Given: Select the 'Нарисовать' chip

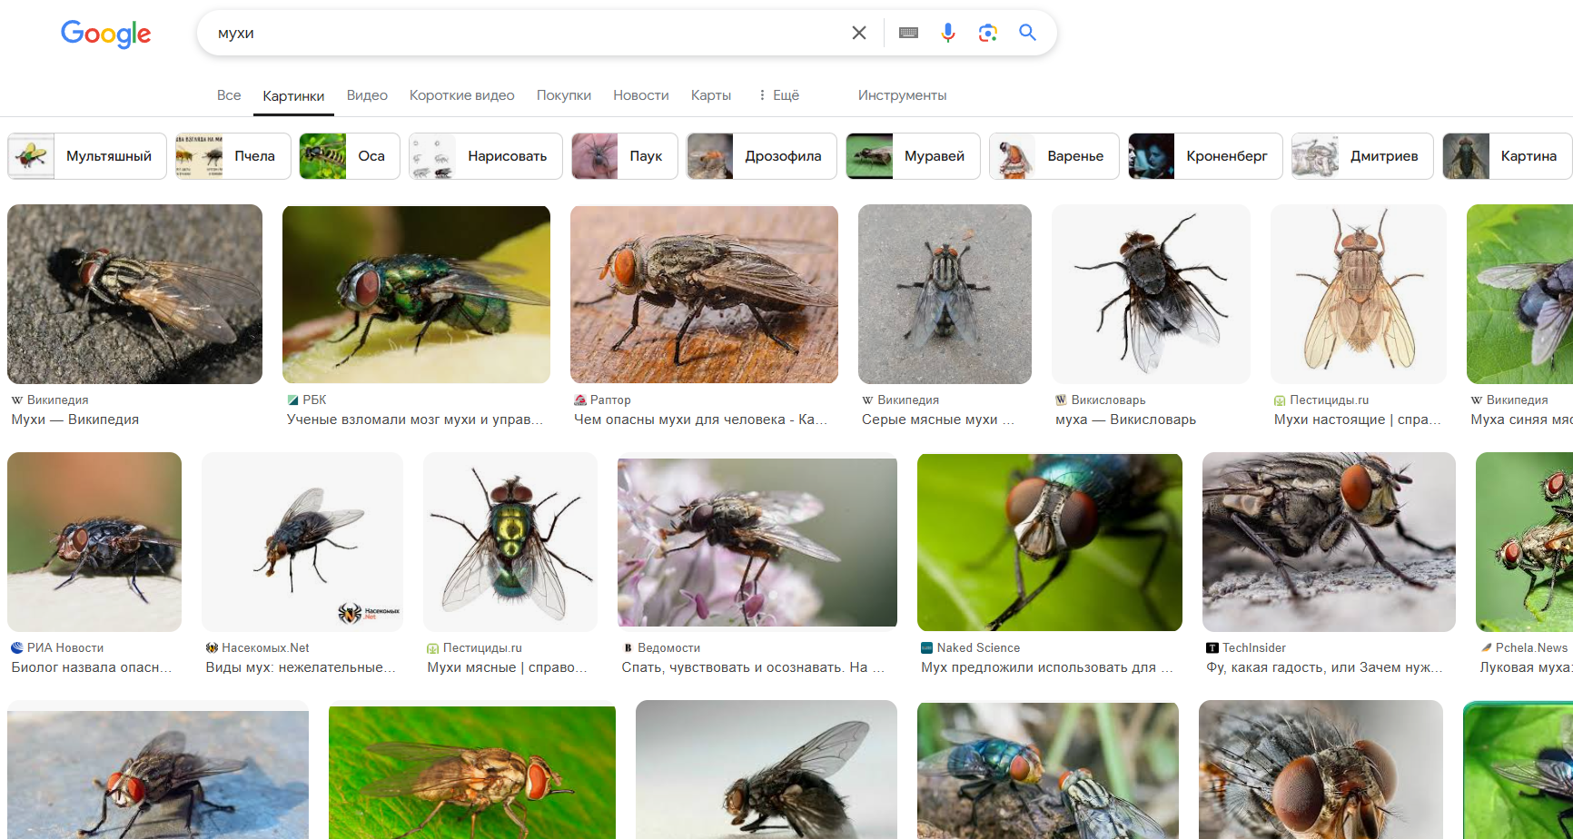Looking at the screenshot, I should coord(486,156).
